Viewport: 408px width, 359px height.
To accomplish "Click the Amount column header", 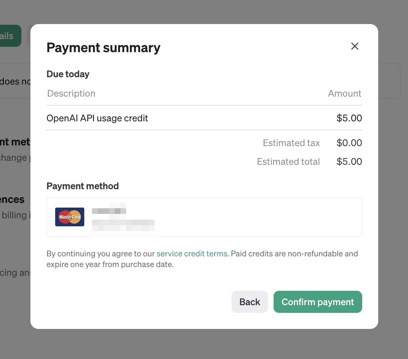I will pyautogui.click(x=344, y=93).
